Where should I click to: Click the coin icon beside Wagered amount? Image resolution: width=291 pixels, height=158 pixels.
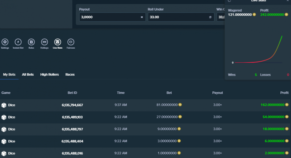(254, 14)
